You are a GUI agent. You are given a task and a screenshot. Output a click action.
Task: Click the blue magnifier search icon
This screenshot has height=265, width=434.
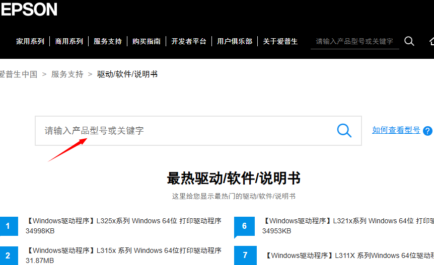click(x=344, y=130)
